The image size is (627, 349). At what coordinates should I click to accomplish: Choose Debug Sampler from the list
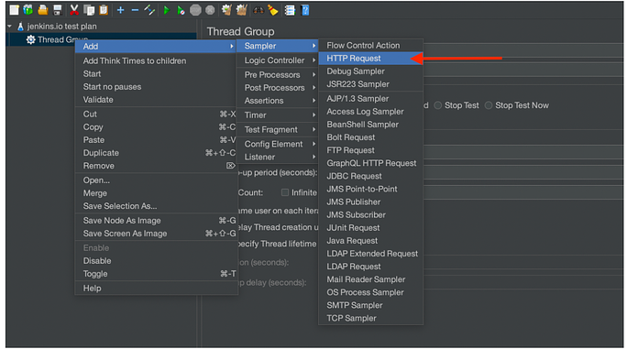(370, 71)
